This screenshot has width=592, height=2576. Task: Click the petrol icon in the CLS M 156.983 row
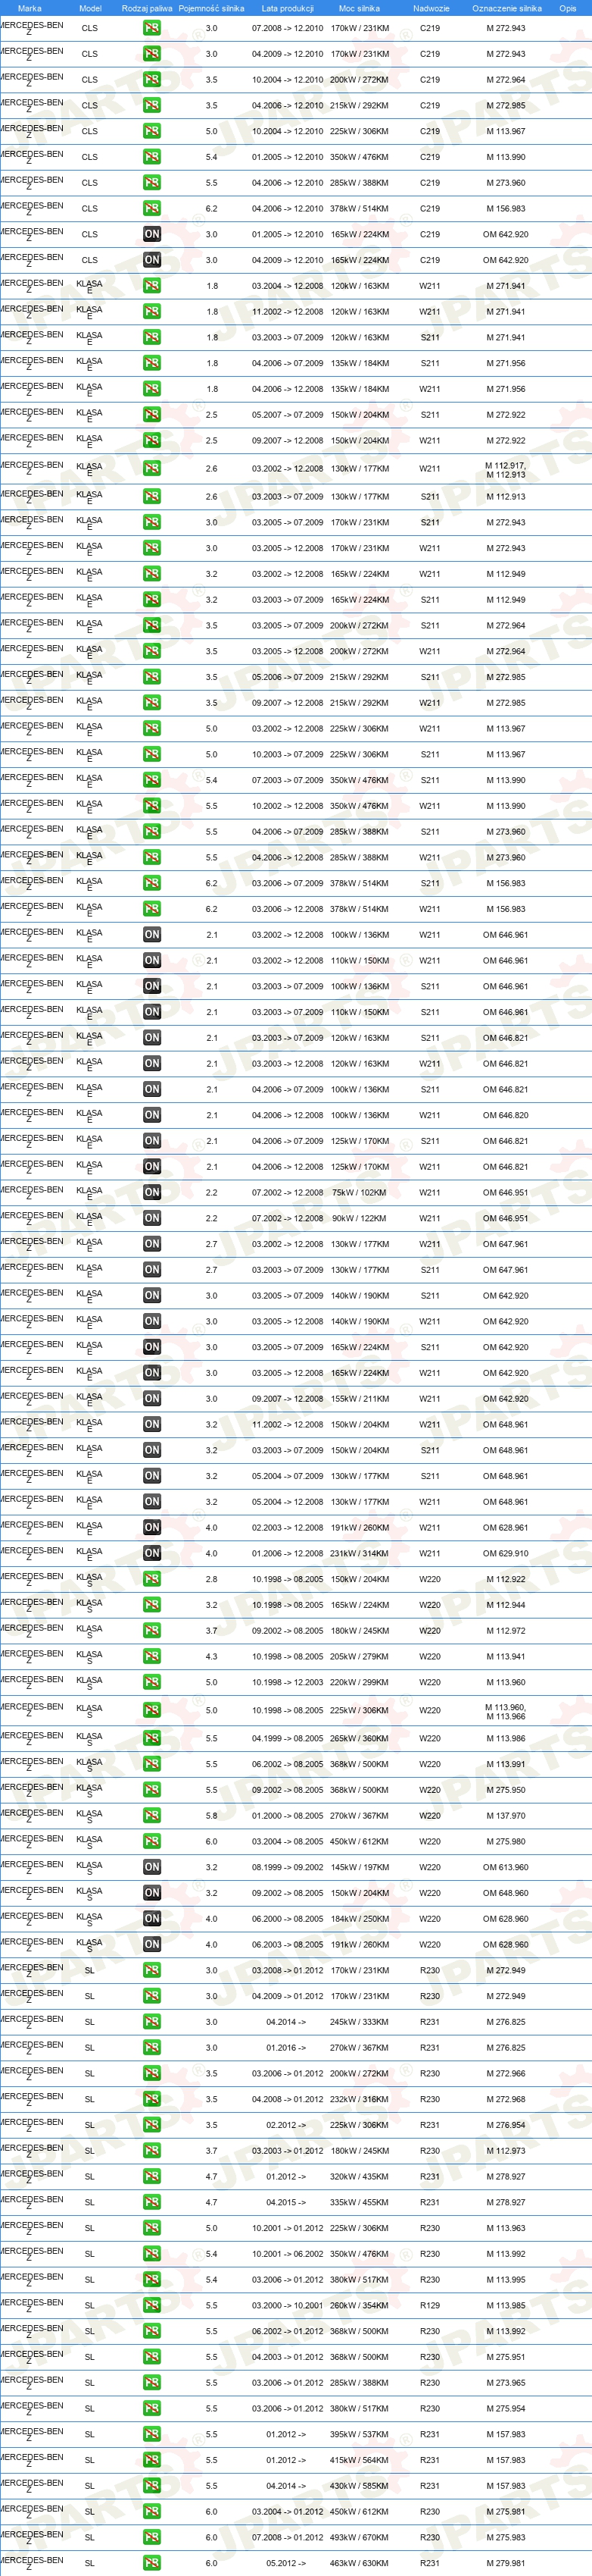(151, 208)
